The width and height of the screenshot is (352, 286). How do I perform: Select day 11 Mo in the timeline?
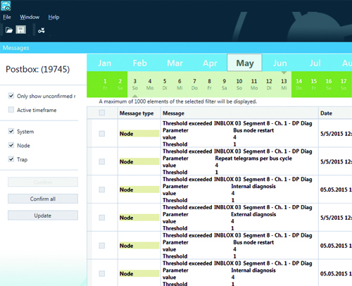[254, 84]
